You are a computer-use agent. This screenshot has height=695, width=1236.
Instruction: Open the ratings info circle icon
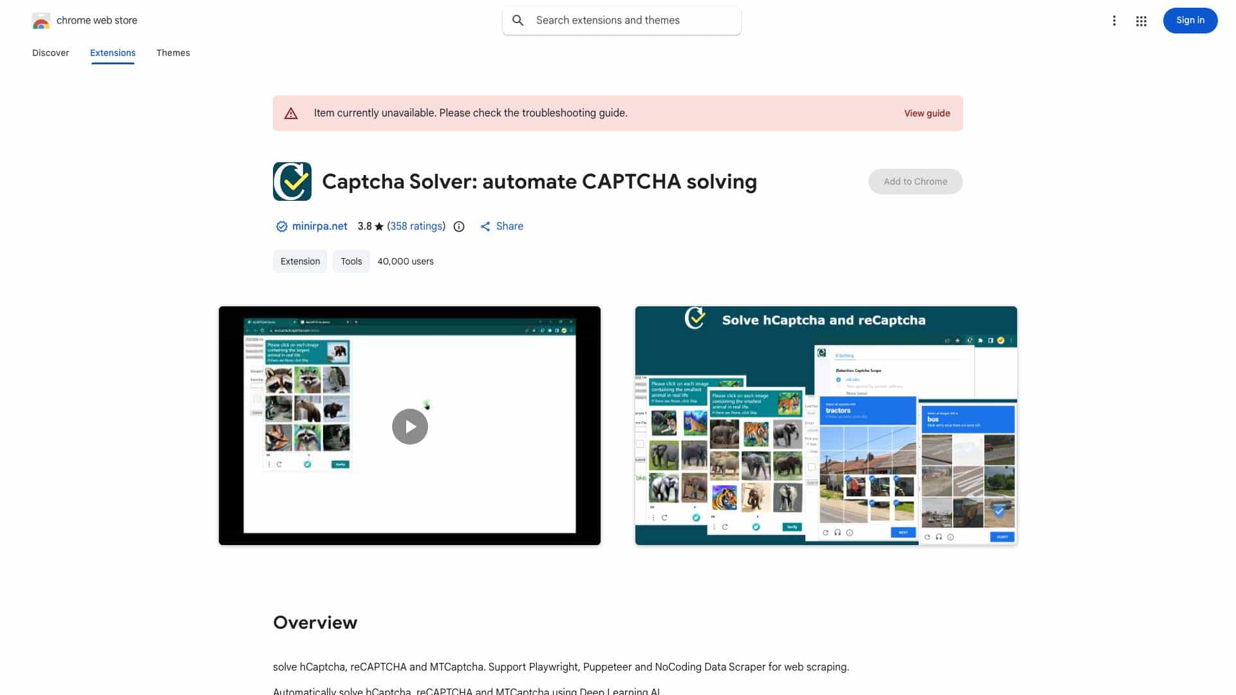tap(459, 227)
